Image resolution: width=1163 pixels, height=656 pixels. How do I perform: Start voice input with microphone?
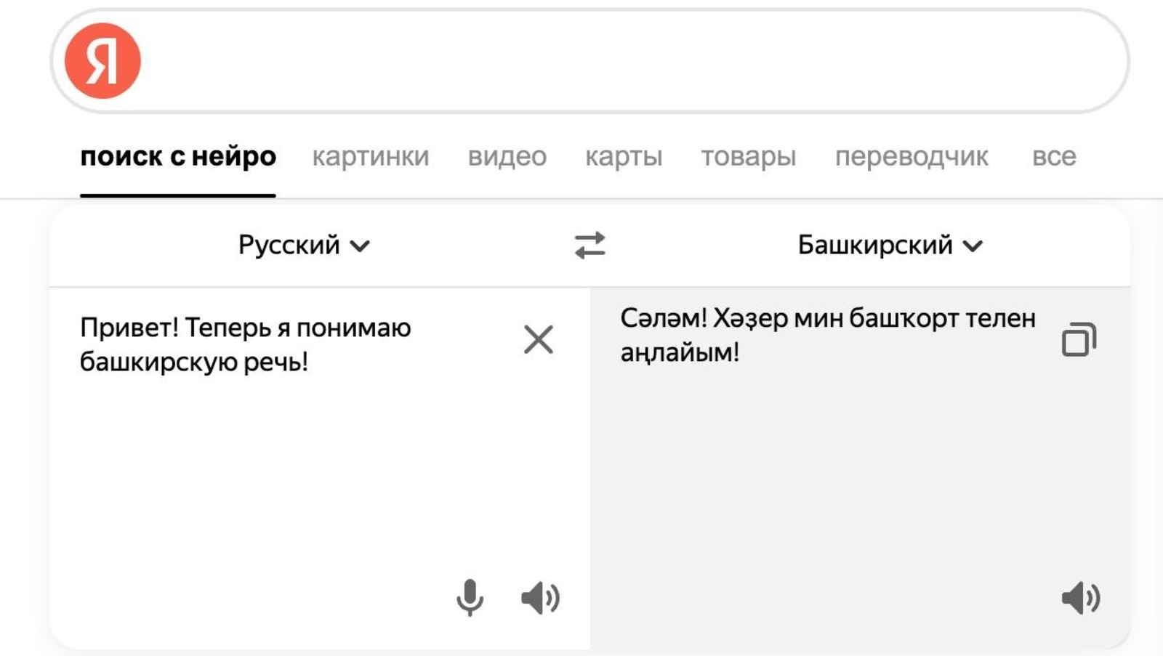pyautogui.click(x=470, y=597)
